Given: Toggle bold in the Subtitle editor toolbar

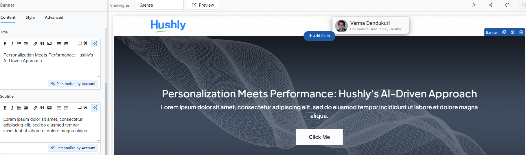Looking at the screenshot, I should [5, 108].
